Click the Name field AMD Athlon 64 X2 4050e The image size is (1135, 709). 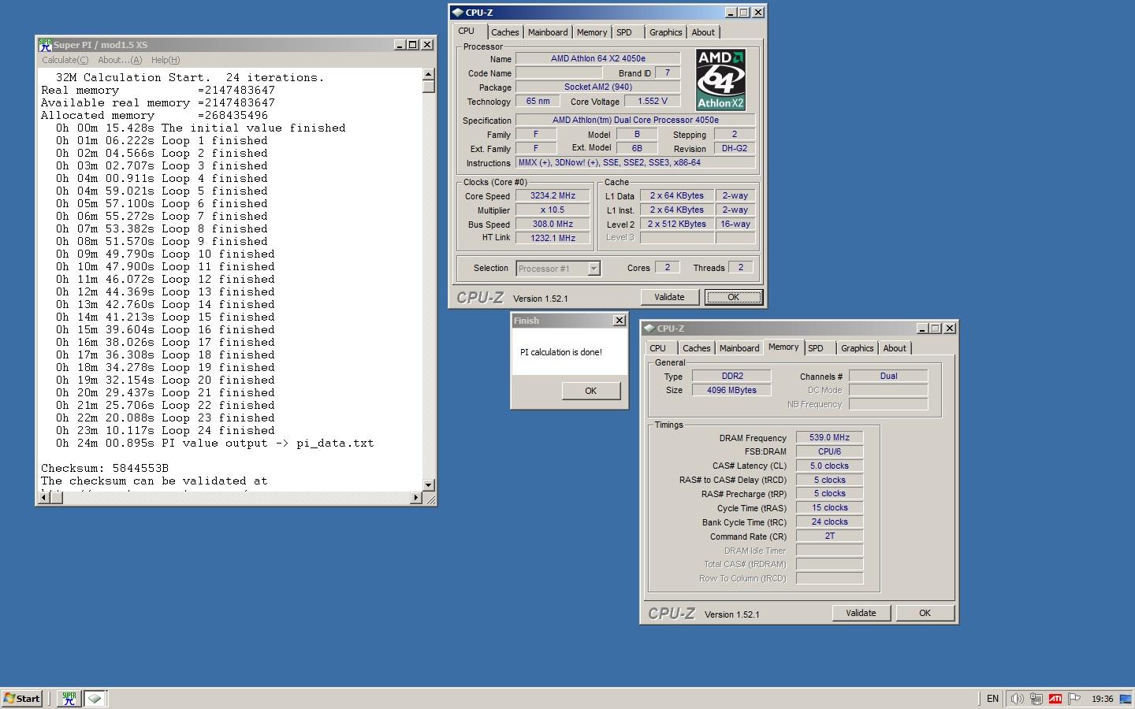[x=597, y=58]
